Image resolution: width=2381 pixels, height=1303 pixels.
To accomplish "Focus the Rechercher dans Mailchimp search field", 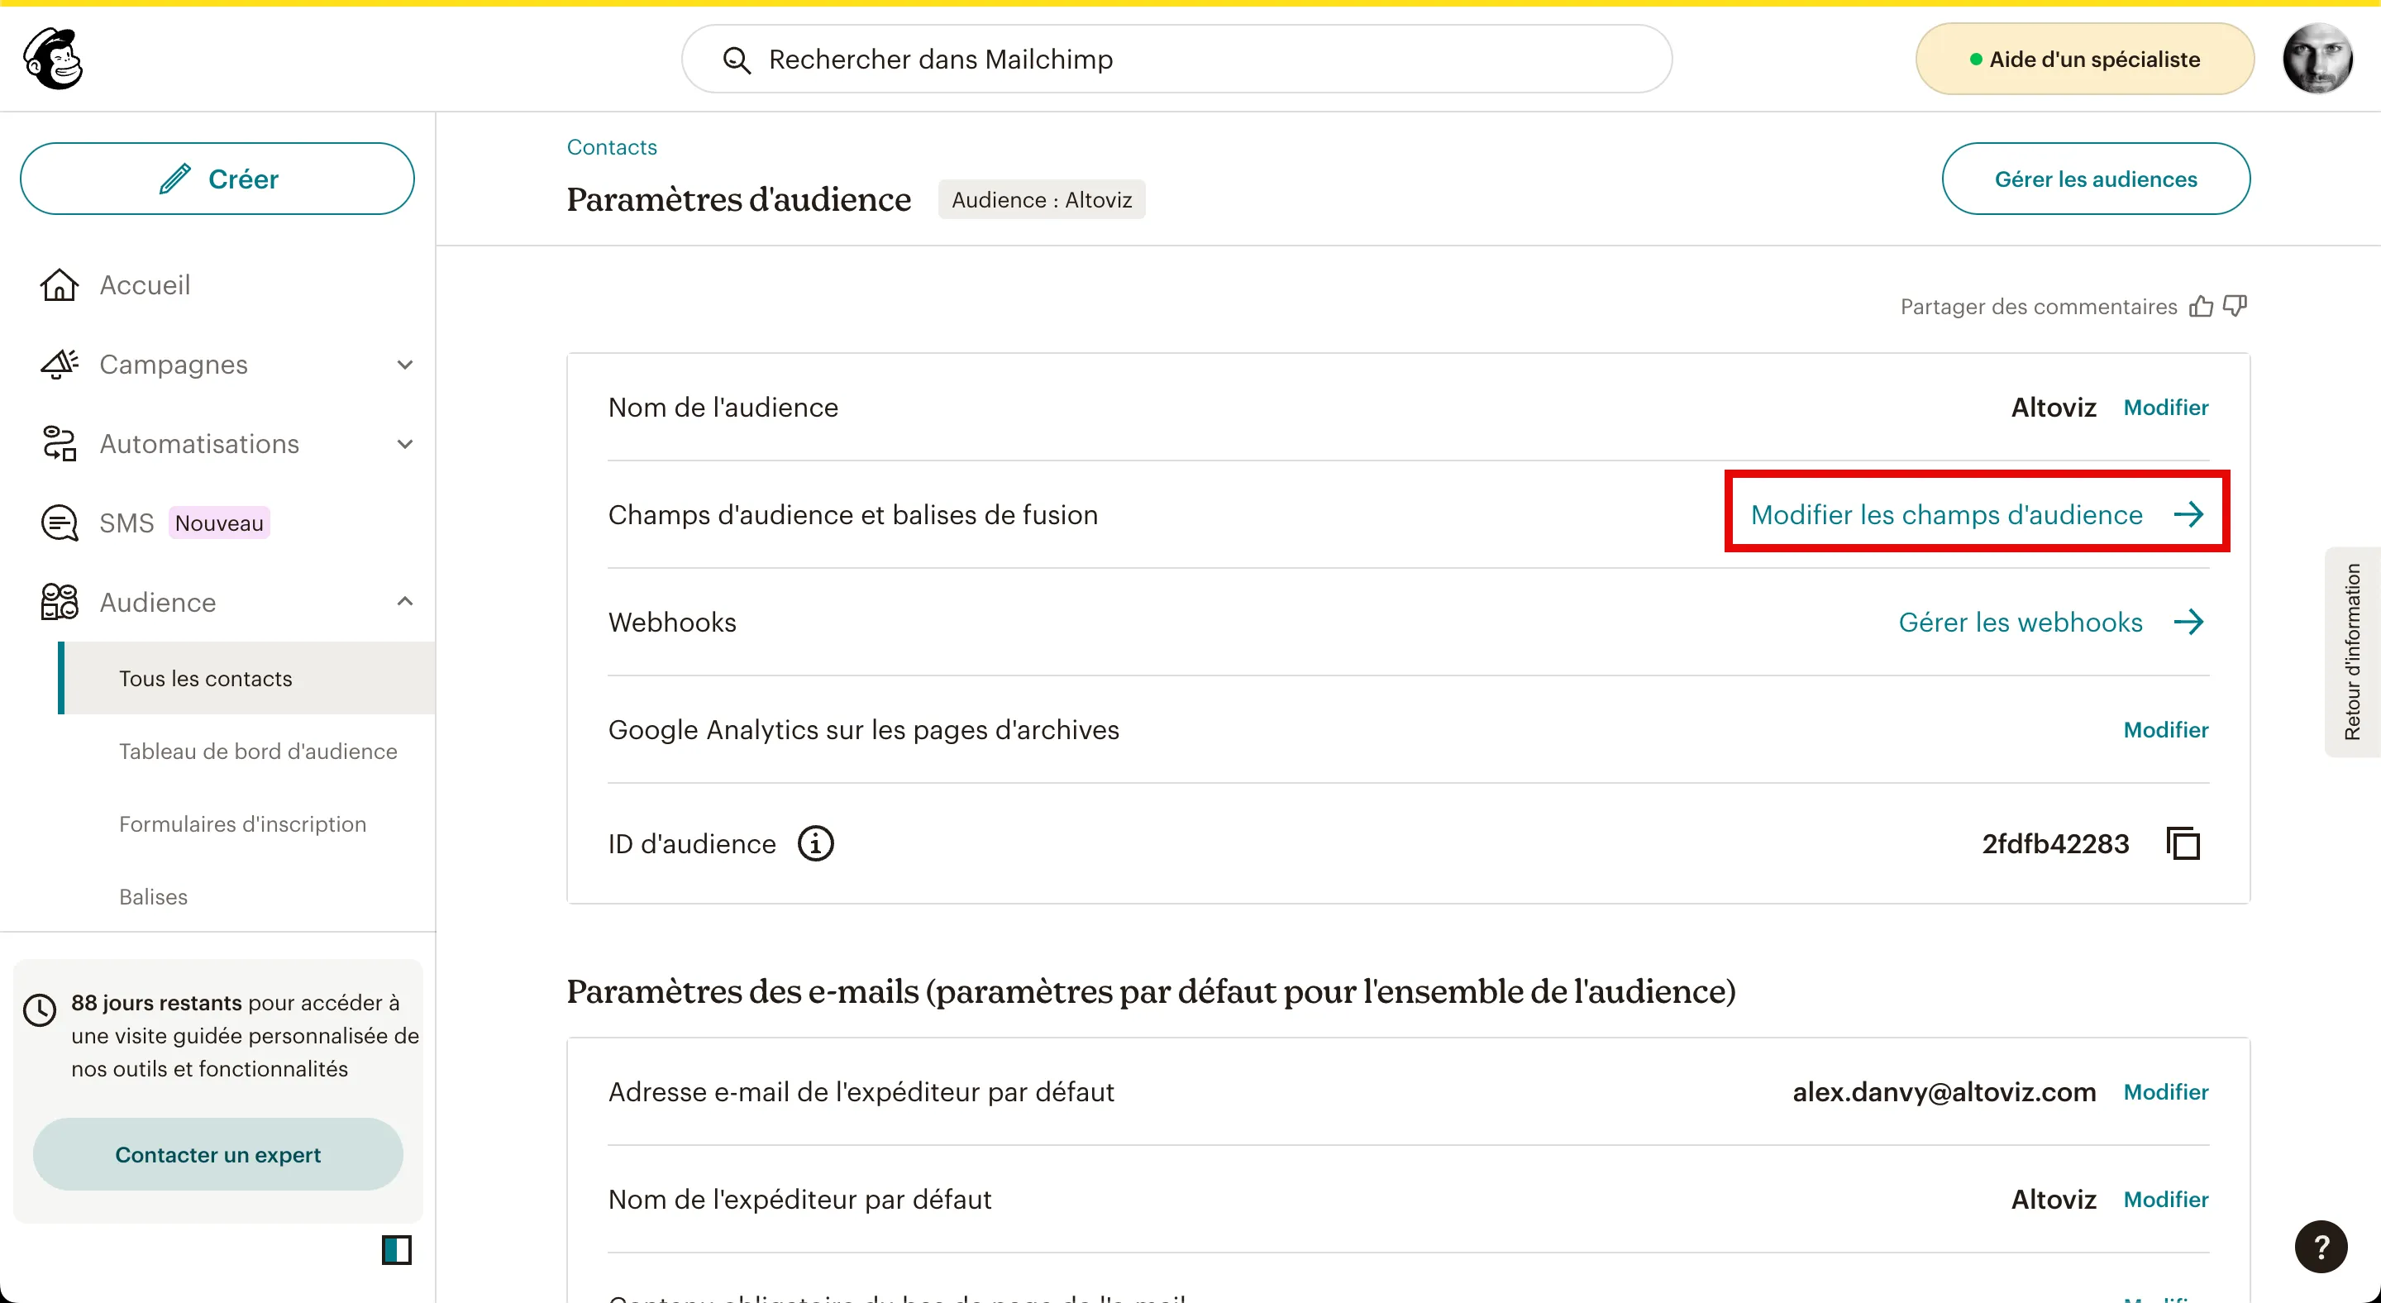I will 1176,60.
